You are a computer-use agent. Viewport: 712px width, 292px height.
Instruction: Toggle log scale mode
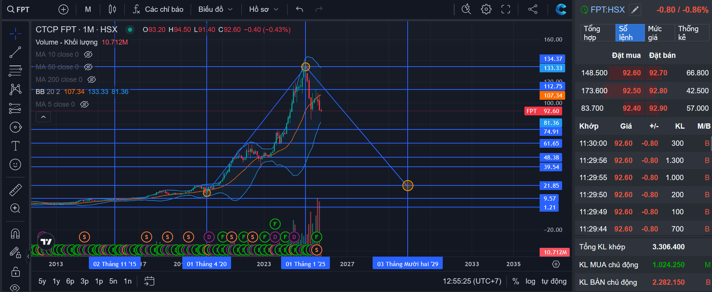(x=530, y=281)
